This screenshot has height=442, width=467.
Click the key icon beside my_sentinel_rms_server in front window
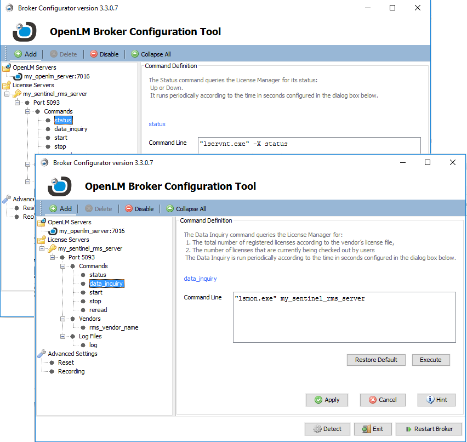(52, 248)
